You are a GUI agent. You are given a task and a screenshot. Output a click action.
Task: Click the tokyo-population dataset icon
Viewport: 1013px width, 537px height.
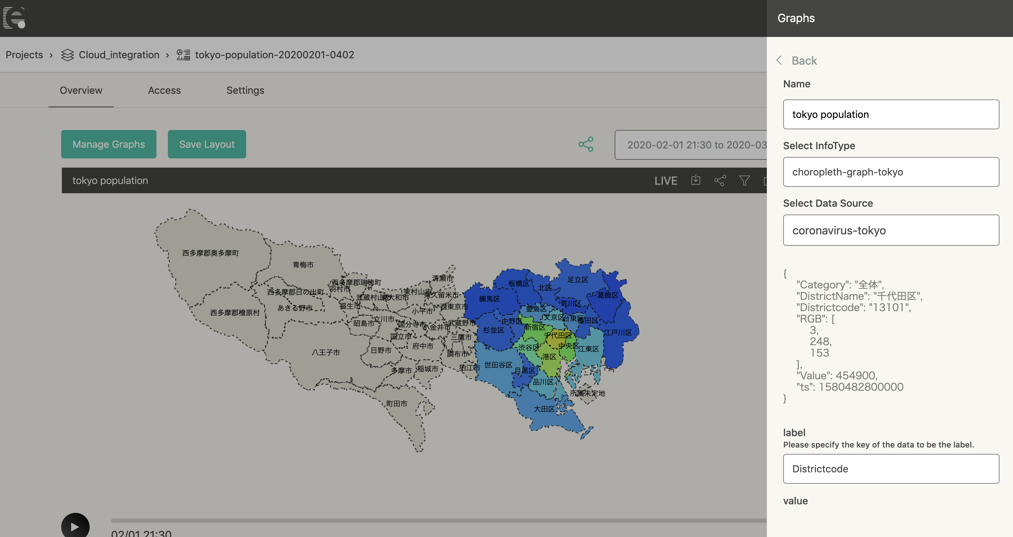click(183, 55)
